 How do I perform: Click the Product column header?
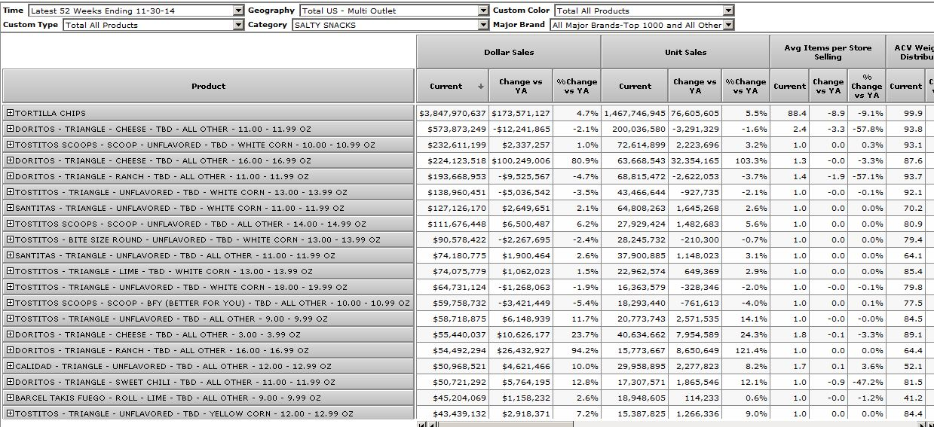point(208,87)
